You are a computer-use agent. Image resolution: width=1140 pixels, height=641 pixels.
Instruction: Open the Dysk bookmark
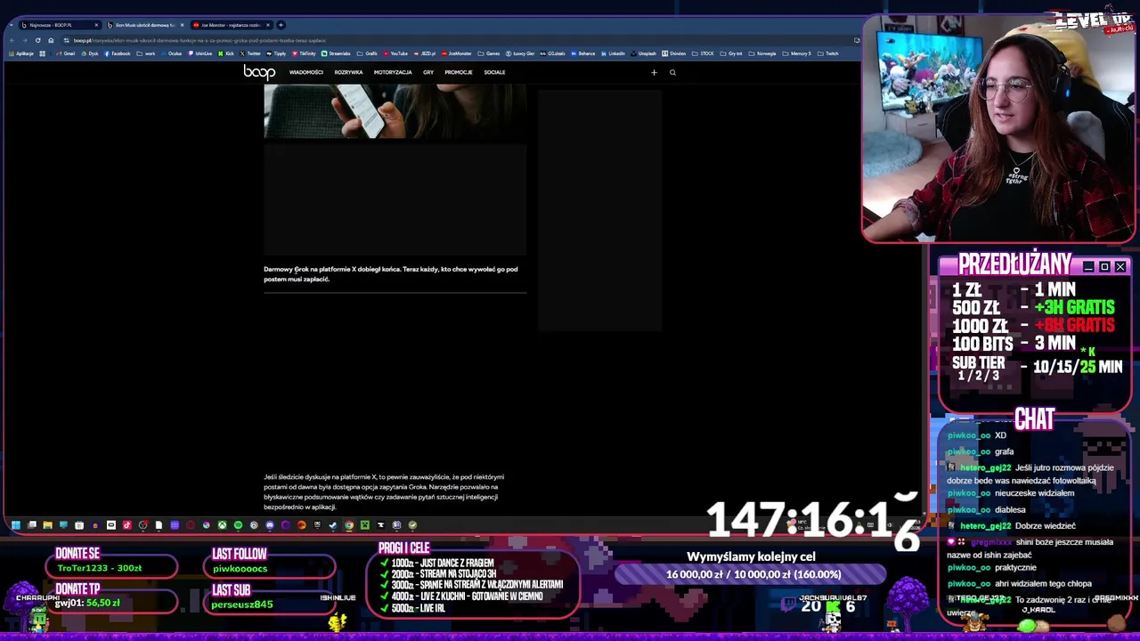[x=90, y=53]
